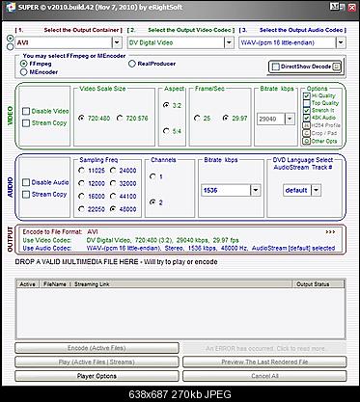Image resolution: width=360 pixels, height=402 pixels.
Task: Expand the video bitrate 29040 dropdown
Action: (290, 119)
